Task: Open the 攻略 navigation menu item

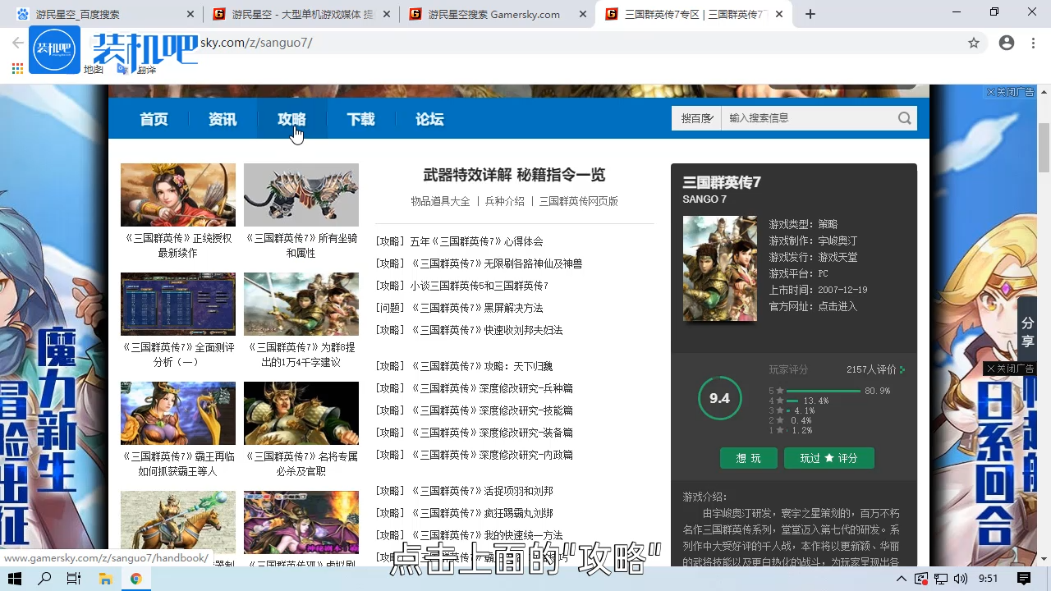Action: (291, 119)
